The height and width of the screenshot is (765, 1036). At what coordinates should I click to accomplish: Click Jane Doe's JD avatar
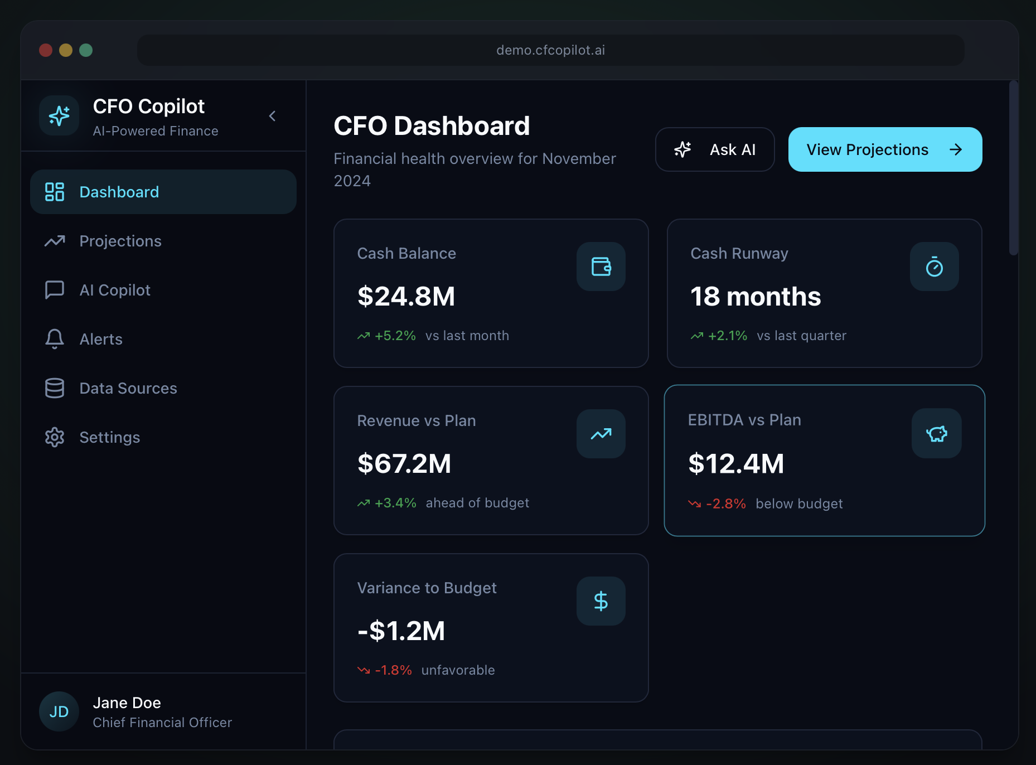click(59, 711)
